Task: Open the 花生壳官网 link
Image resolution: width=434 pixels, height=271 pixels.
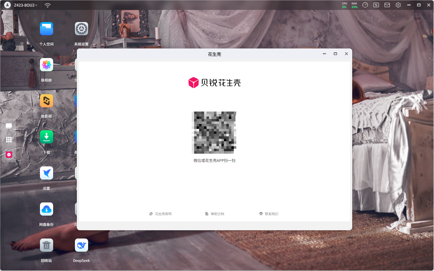Action: [x=161, y=214]
